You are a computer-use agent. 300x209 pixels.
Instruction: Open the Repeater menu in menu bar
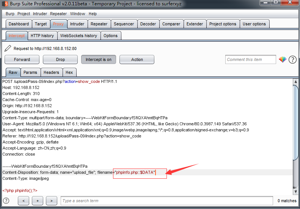58,14
